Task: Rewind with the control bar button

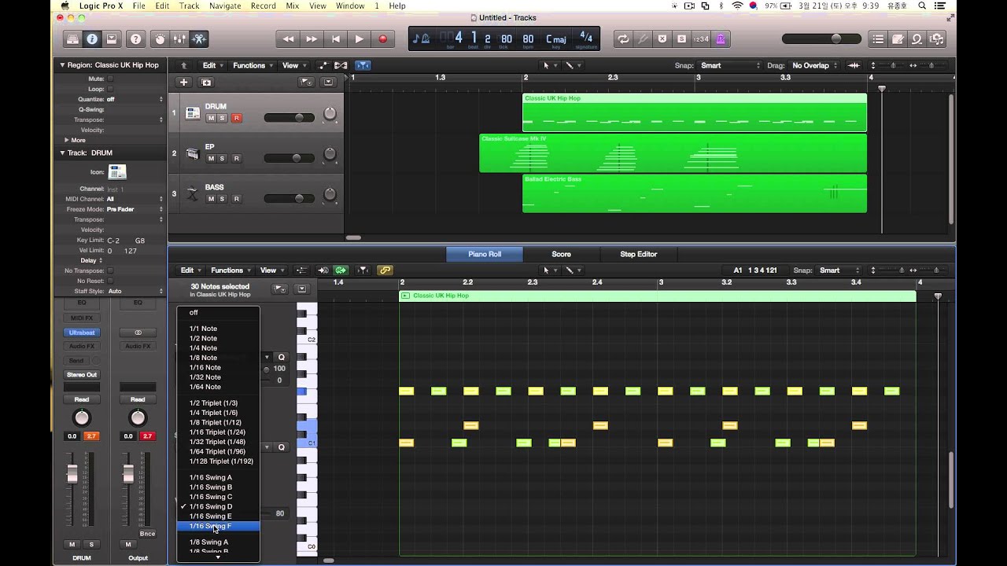Action: [x=288, y=39]
